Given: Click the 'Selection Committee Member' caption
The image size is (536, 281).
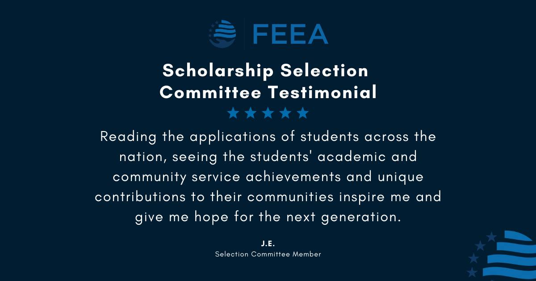Looking at the screenshot, I should coord(268,254).
